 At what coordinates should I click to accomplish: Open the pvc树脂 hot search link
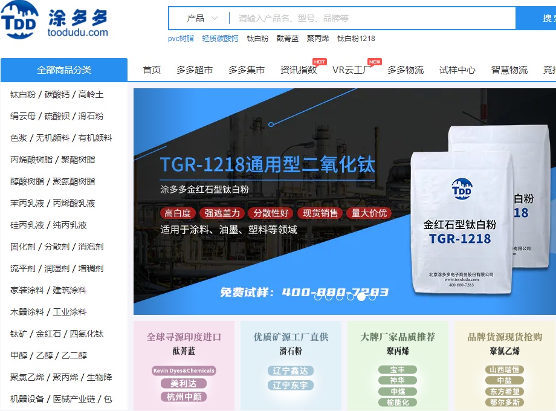(181, 38)
